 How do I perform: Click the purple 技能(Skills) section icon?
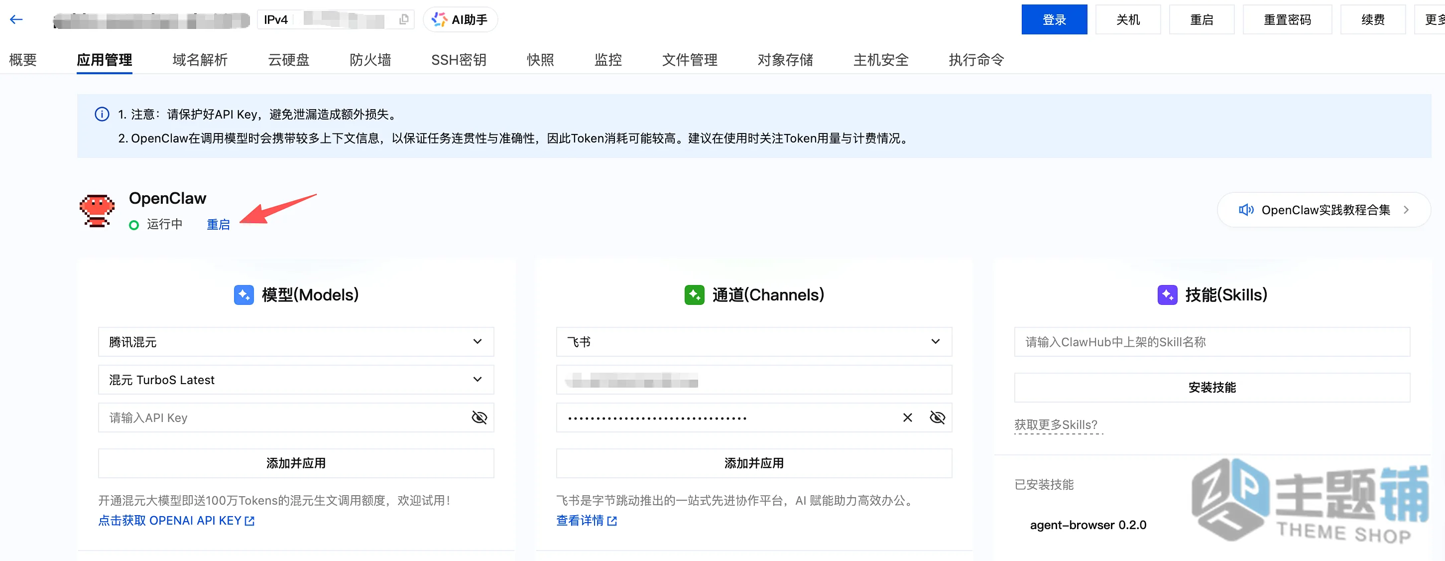(x=1167, y=295)
